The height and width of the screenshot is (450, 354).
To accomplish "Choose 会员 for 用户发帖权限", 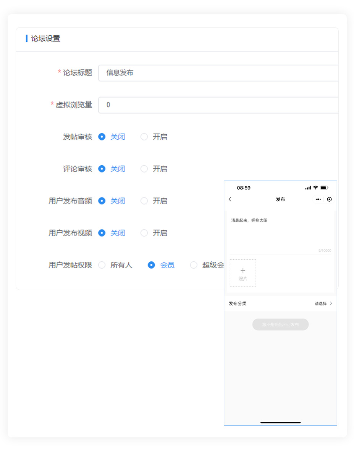I will pyautogui.click(x=152, y=265).
